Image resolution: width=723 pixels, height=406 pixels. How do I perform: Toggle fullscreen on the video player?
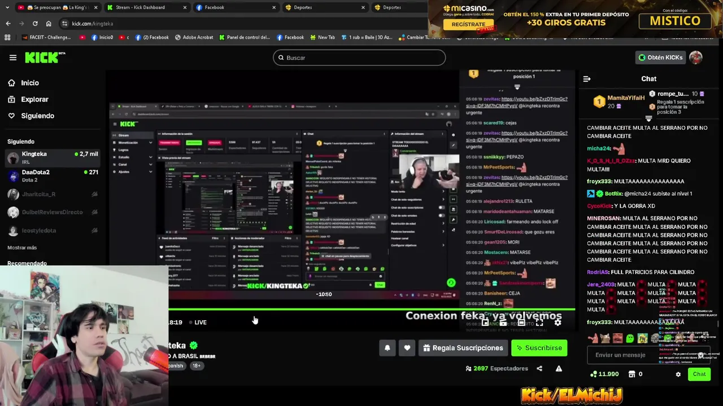tap(539, 323)
